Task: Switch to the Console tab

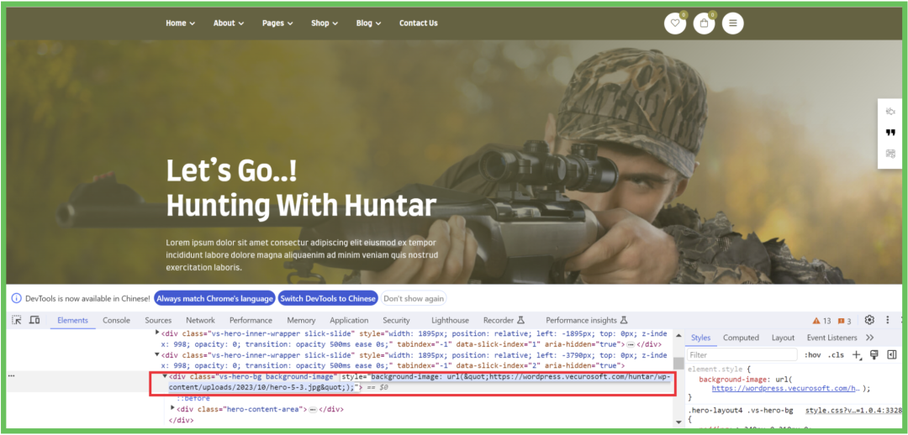Action: 116,320
